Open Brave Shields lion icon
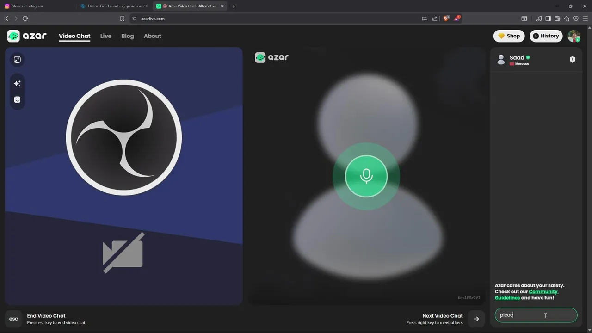The width and height of the screenshot is (592, 333). (x=446, y=18)
